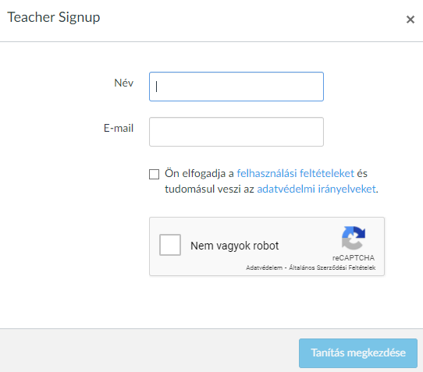
Task: Click the 'Nem vagyok robot' text
Action: 234,246
